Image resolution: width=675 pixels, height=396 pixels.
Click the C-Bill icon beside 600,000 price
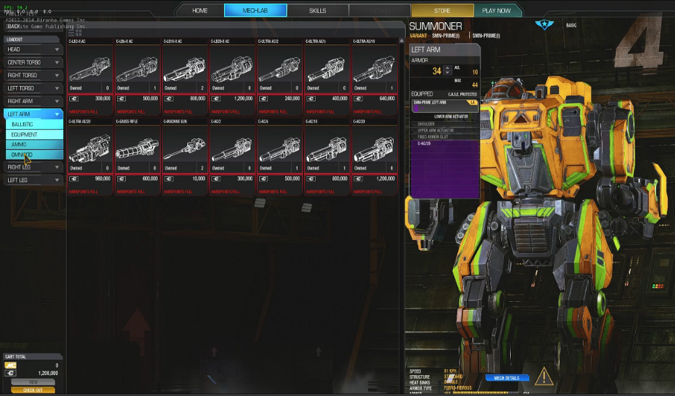[x=121, y=178]
